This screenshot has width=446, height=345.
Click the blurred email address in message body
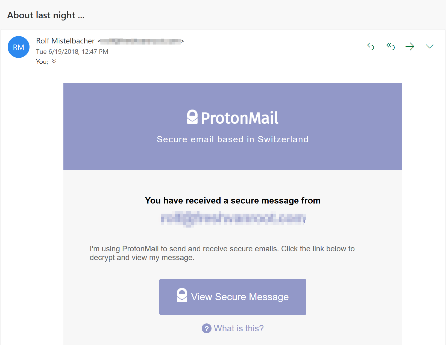tap(233, 219)
